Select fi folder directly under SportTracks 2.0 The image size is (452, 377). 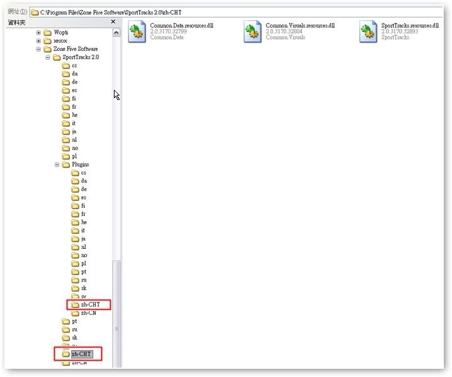[x=69, y=99]
